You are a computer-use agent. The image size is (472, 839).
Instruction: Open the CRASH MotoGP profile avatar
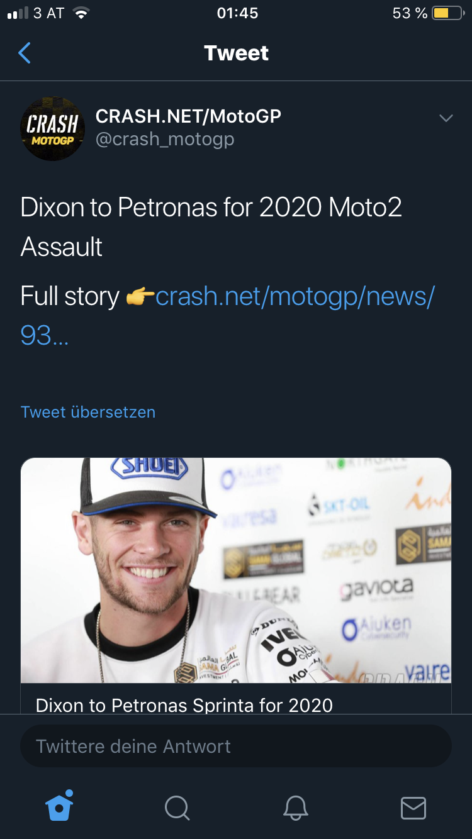53,128
